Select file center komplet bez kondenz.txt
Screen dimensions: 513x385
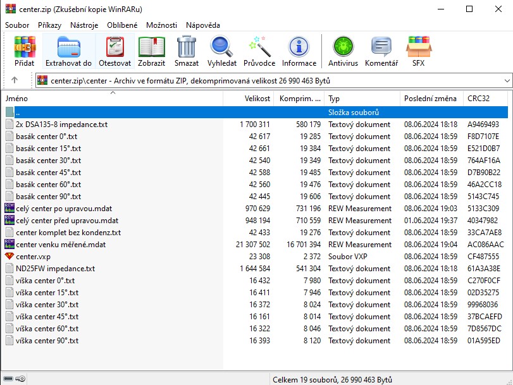click(x=68, y=233)
